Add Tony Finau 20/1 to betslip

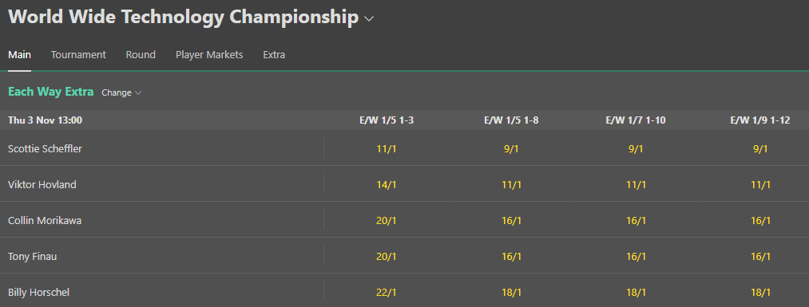(x=387, y=256)
